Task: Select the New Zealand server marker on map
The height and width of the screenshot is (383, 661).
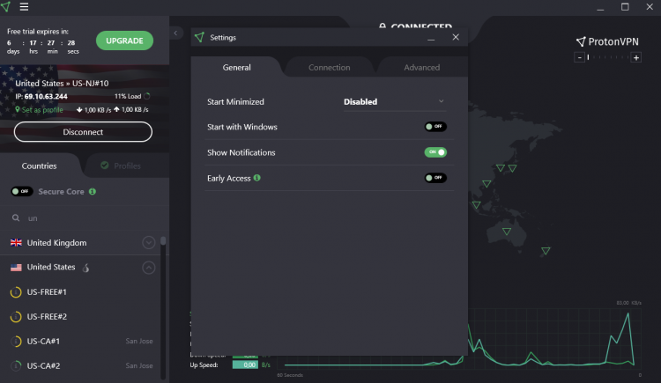Action: coord(546,251)
